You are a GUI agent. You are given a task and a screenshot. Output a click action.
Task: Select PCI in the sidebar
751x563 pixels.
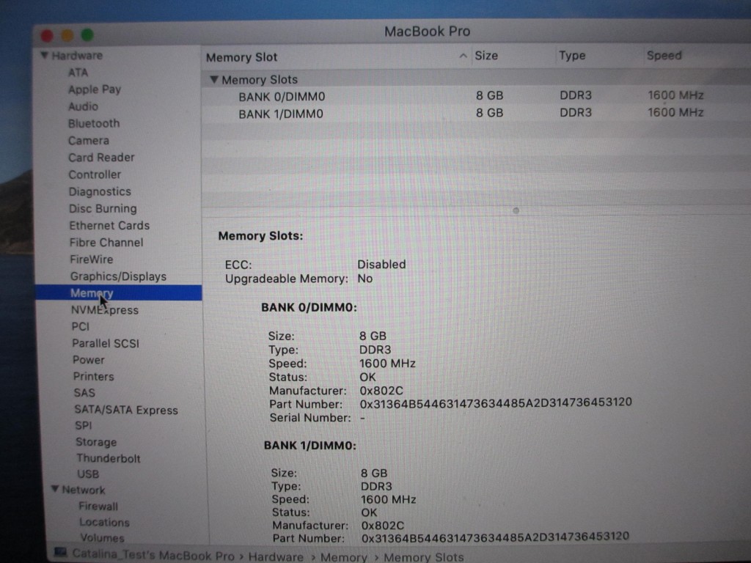point(81,326)
